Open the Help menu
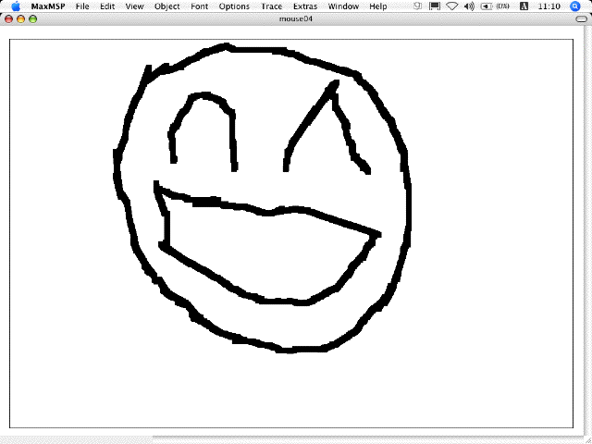 [x=378, y=6]
